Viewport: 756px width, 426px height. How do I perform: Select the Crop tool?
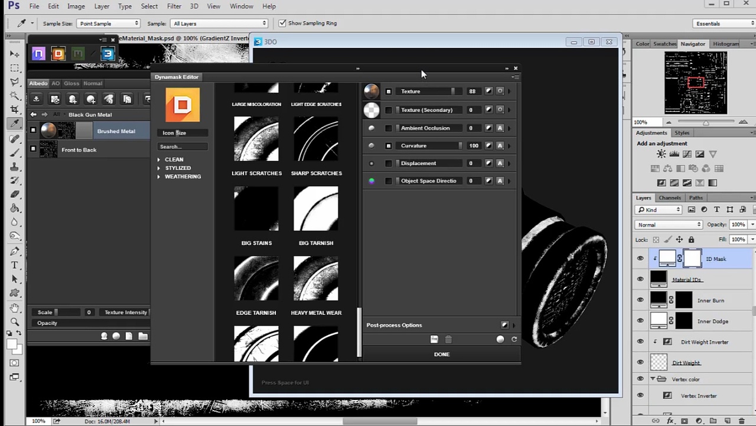coord(15,110)
